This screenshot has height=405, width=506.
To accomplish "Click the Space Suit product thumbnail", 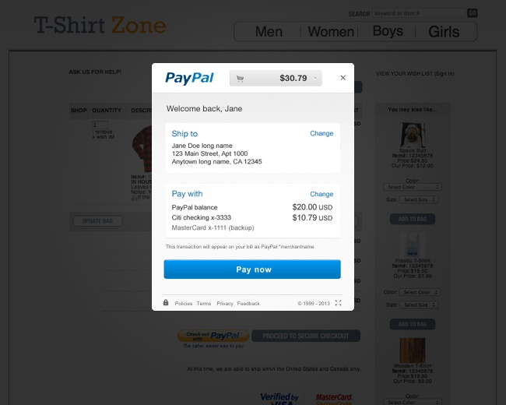I will point(413,135).
